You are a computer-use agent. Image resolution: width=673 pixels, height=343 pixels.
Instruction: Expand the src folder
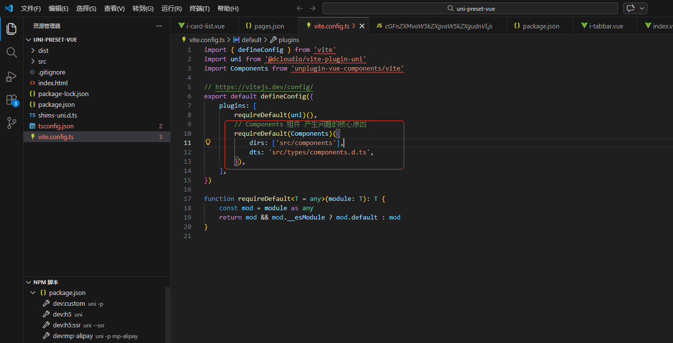click(42, 61)
